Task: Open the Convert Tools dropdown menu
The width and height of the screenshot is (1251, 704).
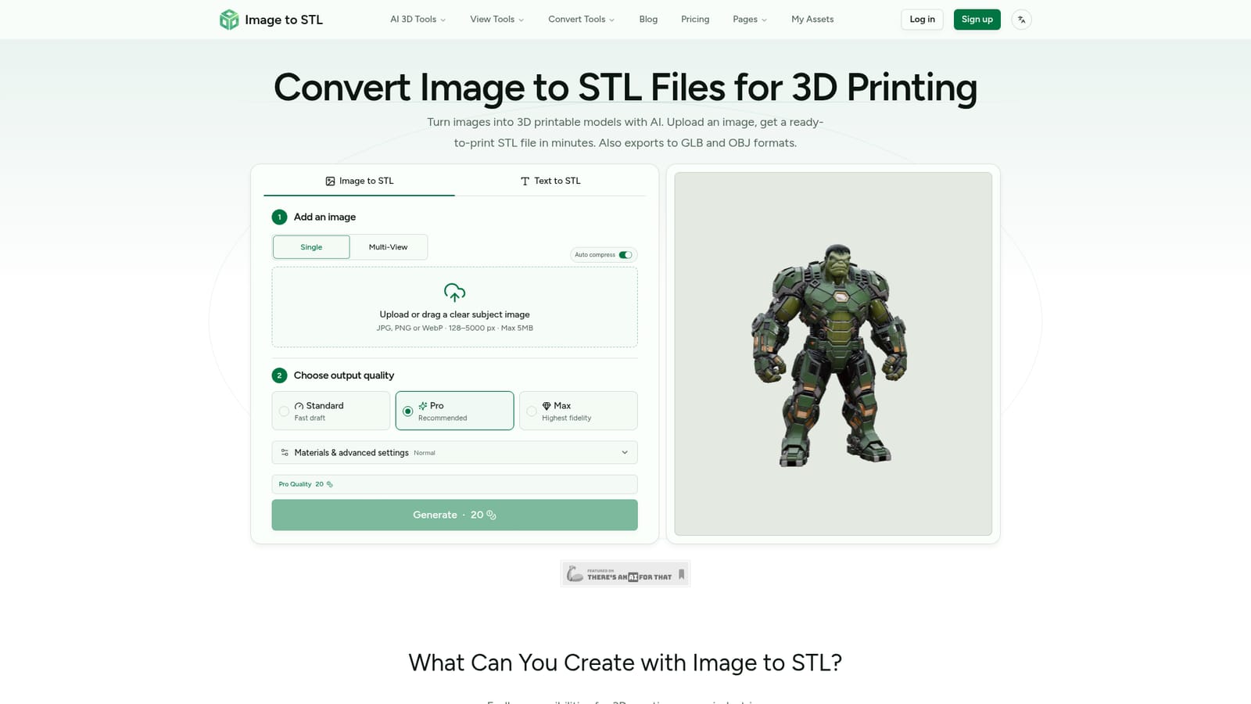Action: click(581, 20)
